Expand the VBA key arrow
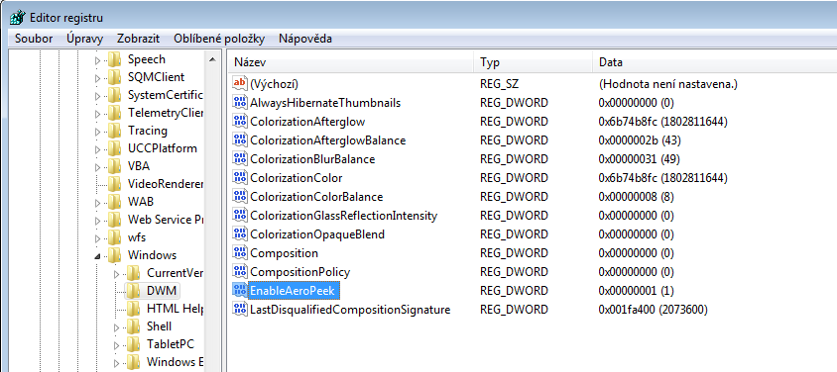Viewport: 837px width, 372px height. [97, 167]
